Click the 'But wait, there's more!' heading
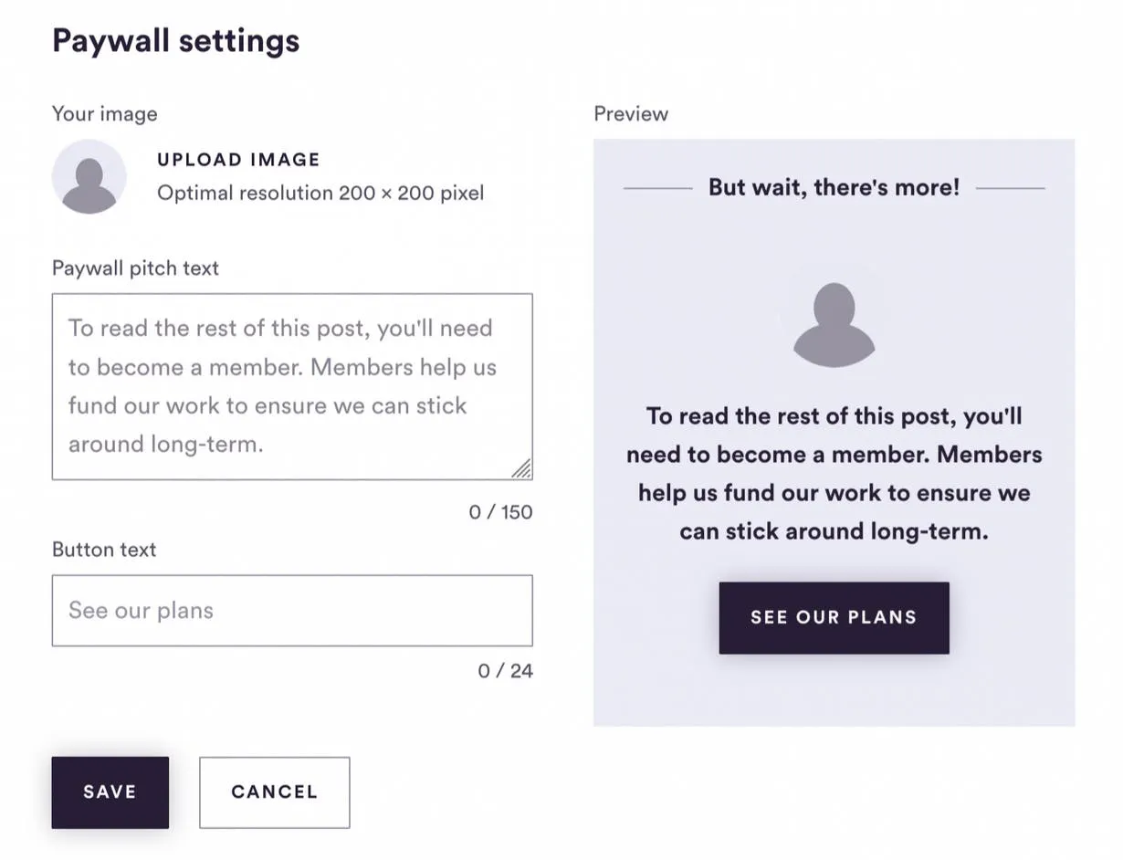This screenshot has width=1123, height=860. (x=834, y=188)
